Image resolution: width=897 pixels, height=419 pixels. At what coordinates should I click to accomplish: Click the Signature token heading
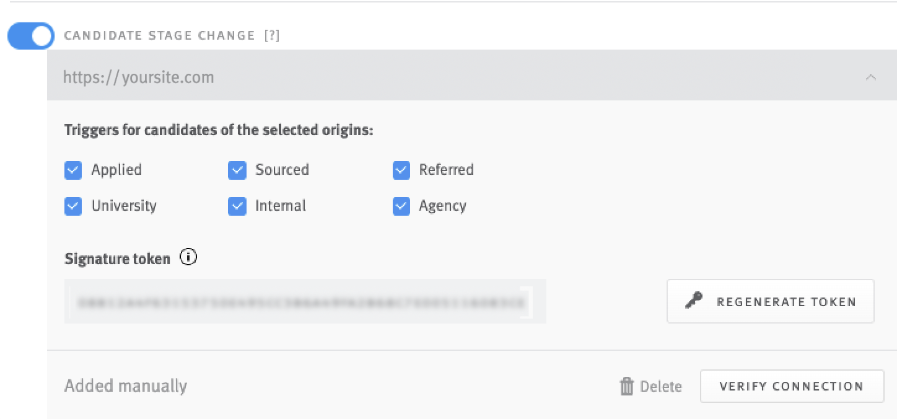coord(118,258)
